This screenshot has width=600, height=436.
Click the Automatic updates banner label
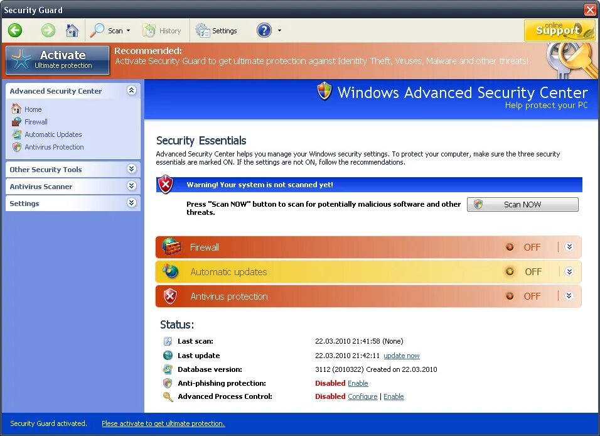(x=228, y=271)
